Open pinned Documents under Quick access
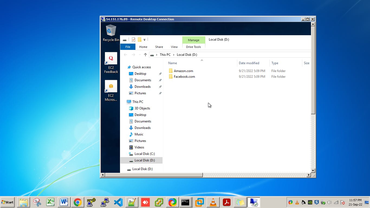The image size is (370, 208). pos(143,80)
